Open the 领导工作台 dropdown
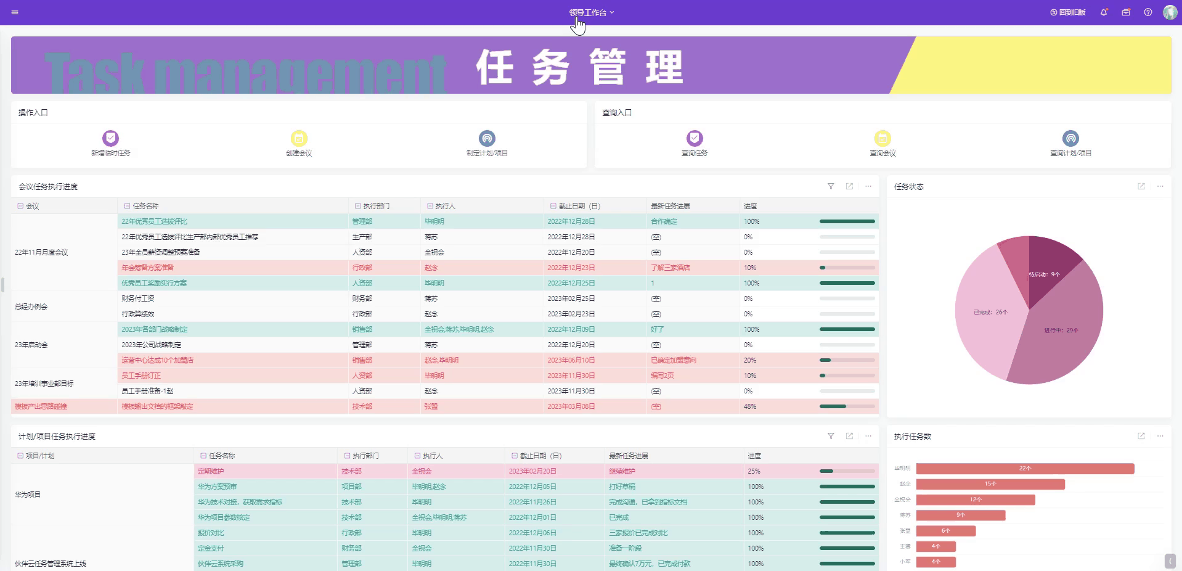This screenshot has height=571, width=1182. 592,12
